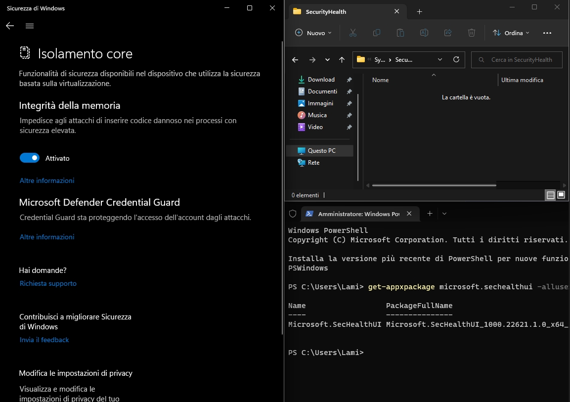Click the Sy... breadcrumb in address bar
The width and height of the screenshot is (570, 402).
[x=380, y=60]
